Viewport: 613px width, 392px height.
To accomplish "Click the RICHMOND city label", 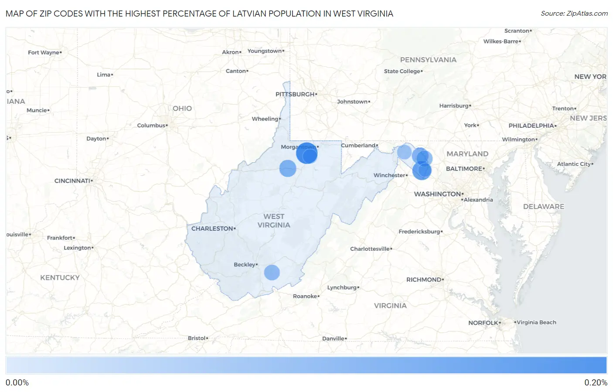I will (x=424, y=280).
